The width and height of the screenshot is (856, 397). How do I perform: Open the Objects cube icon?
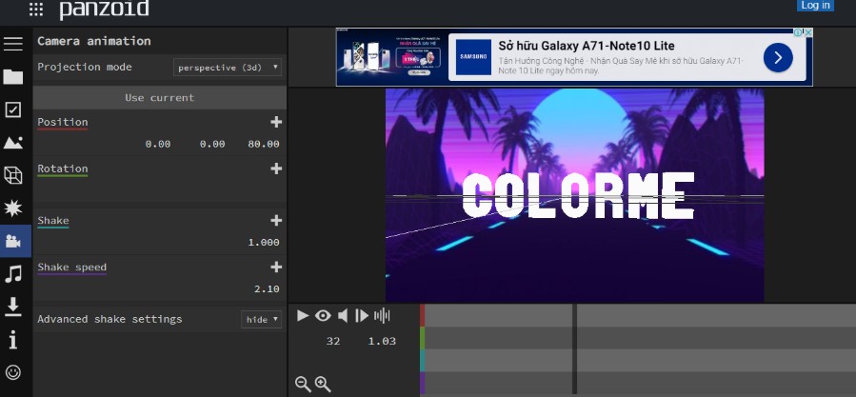click(13, 175)
